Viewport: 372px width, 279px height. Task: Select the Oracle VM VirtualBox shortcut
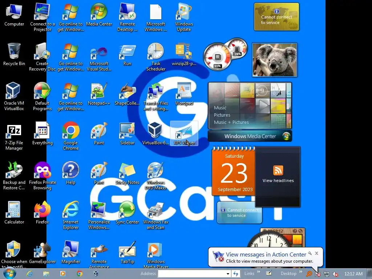coord(14,97)
